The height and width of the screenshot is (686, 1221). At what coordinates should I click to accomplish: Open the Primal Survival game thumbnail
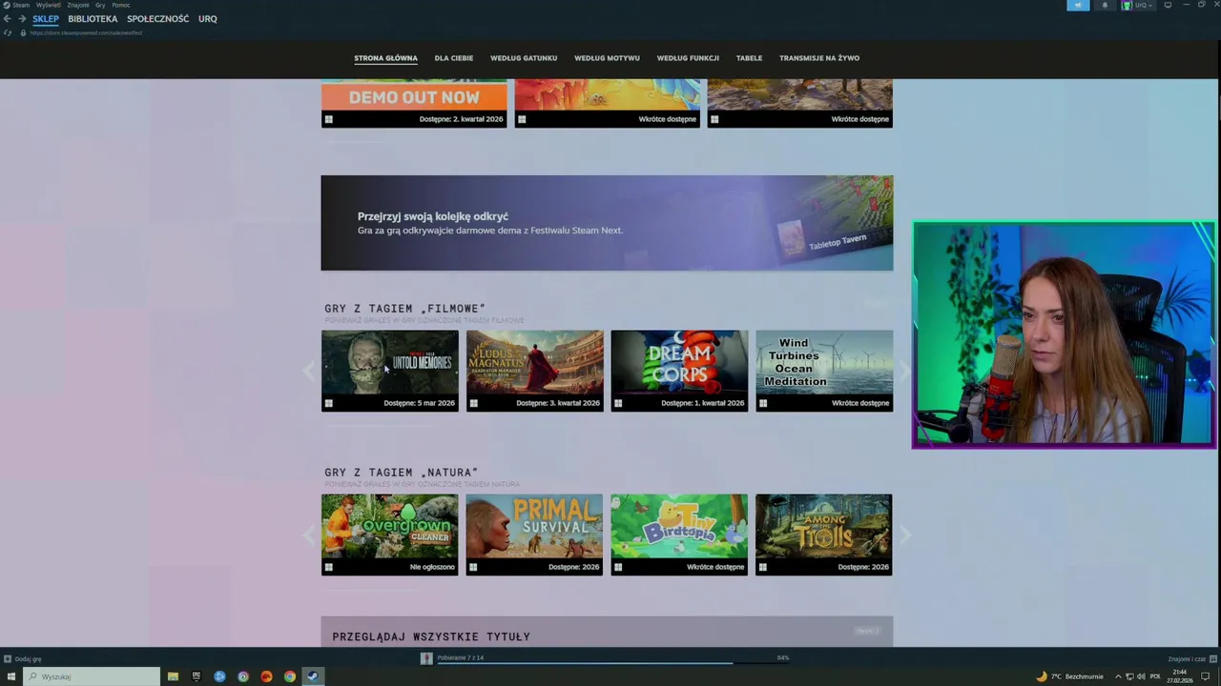pos(535,527)
